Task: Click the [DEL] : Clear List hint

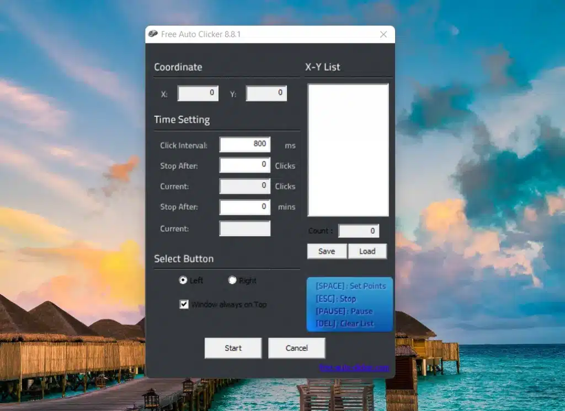Action: tap(344, 323)
